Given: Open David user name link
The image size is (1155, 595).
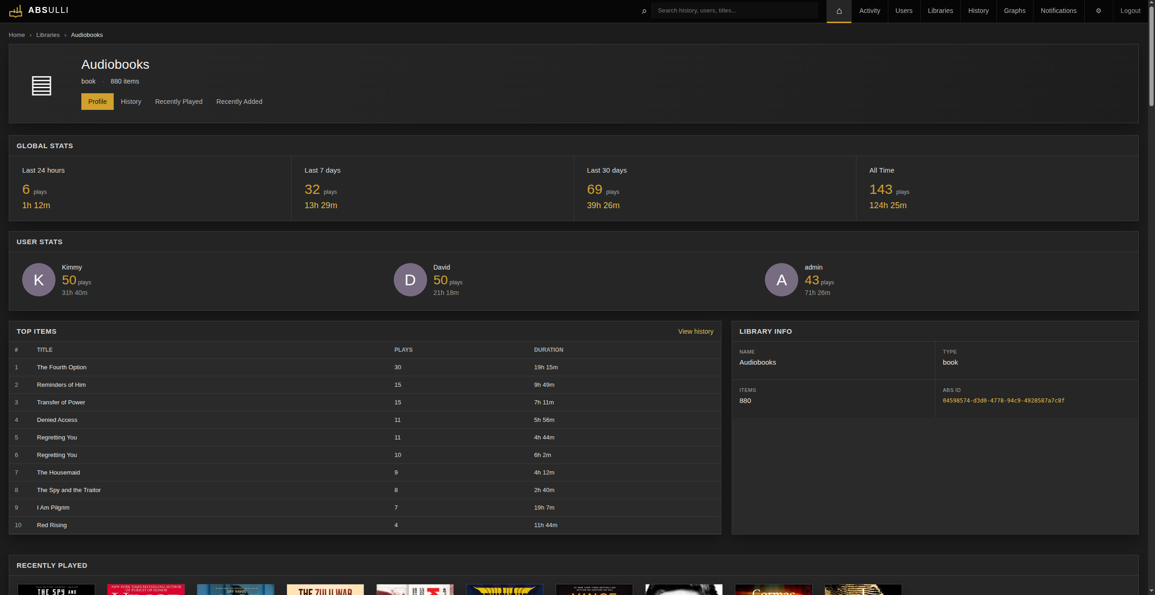Looking at the screenshot, I should pos(441,267).
